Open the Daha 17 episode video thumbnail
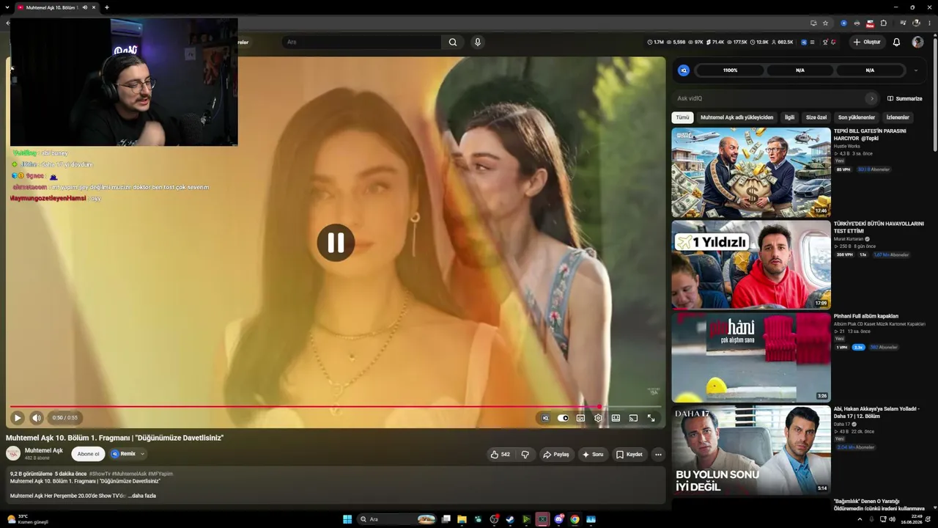Screen dimensions: 938x528 751,450
